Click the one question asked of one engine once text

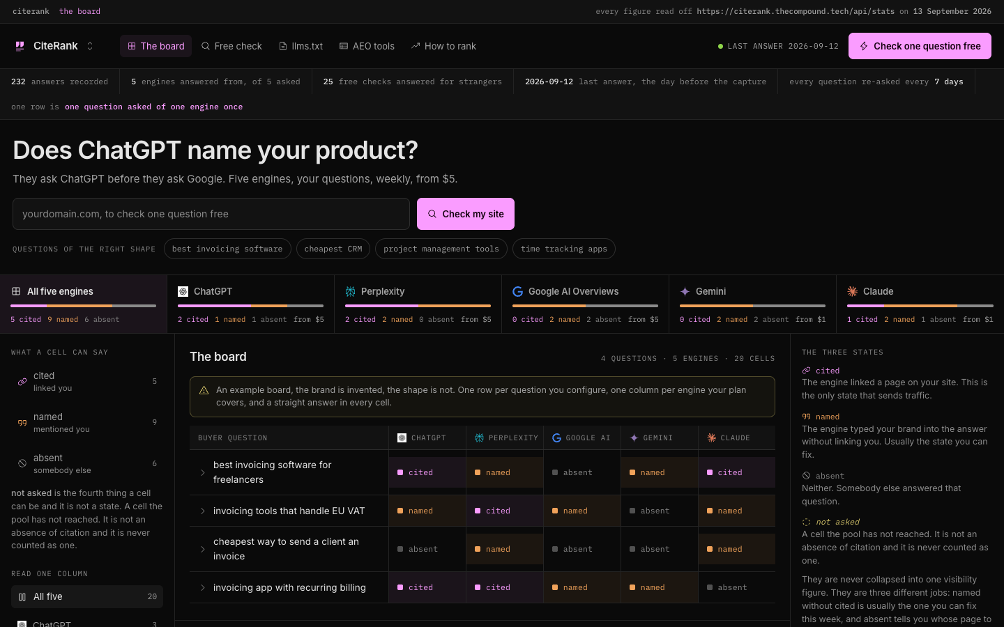click(x=154, y=107)
